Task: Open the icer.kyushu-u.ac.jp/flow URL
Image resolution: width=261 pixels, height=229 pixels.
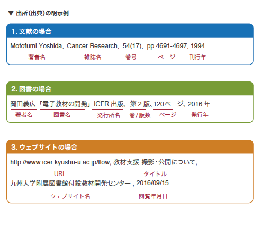Action: tap(60, 162)
